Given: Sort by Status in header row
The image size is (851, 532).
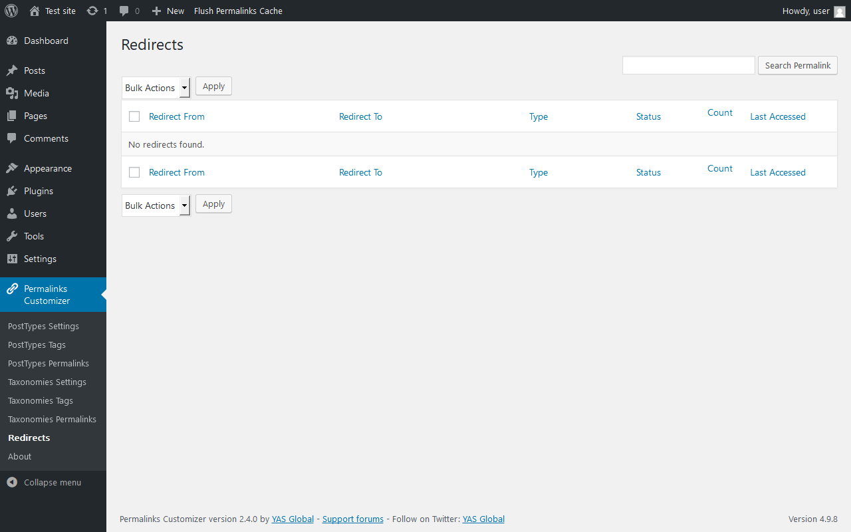Looking at the screenshot, I should click(x=648, y=116).
